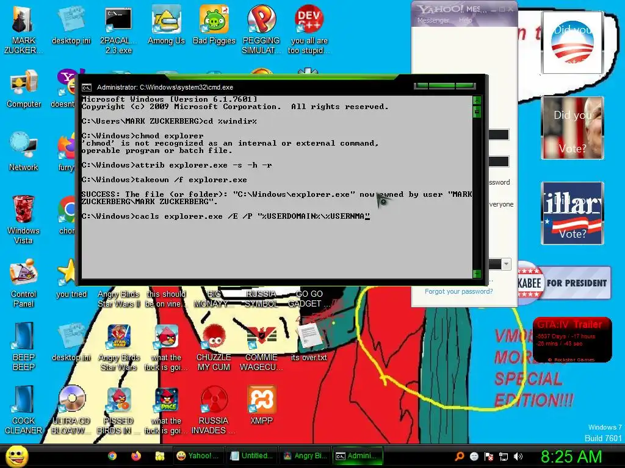The width and height of the screenshot is (625, 468).
Task: Click the Huckabee 'FOR PRESIDENT' gadget
Action: (564, 283)
